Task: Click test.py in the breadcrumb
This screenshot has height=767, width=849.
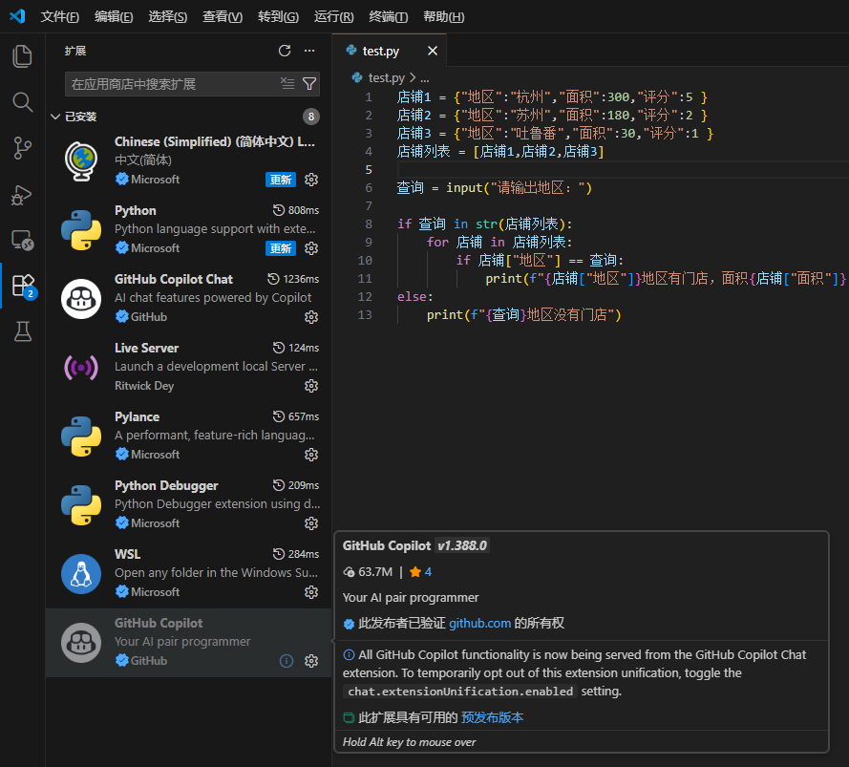Action: tap(387, 78)
